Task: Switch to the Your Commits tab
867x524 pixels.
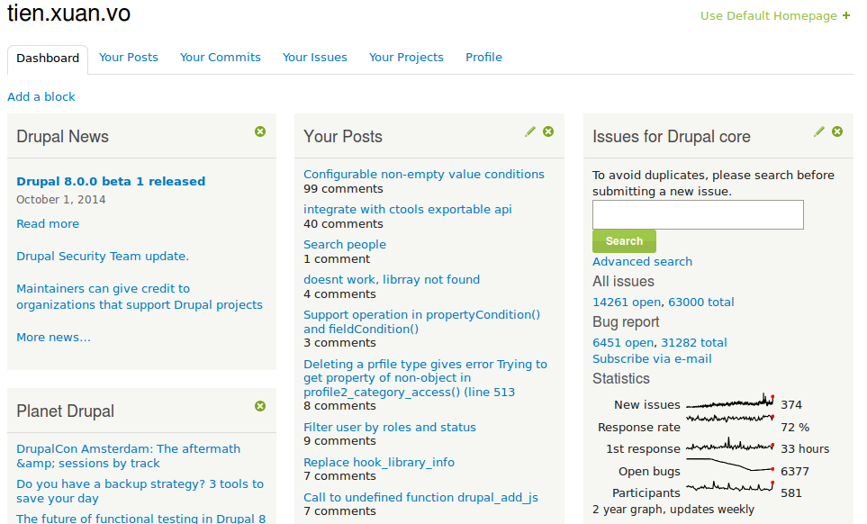Action: tap(220, 58)
